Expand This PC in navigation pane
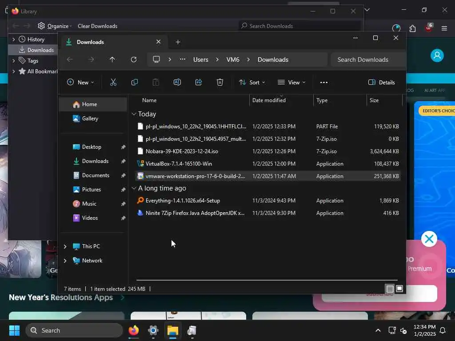This screenshot has height=341, width=455. pyautogui.click(x=65, y=246)
